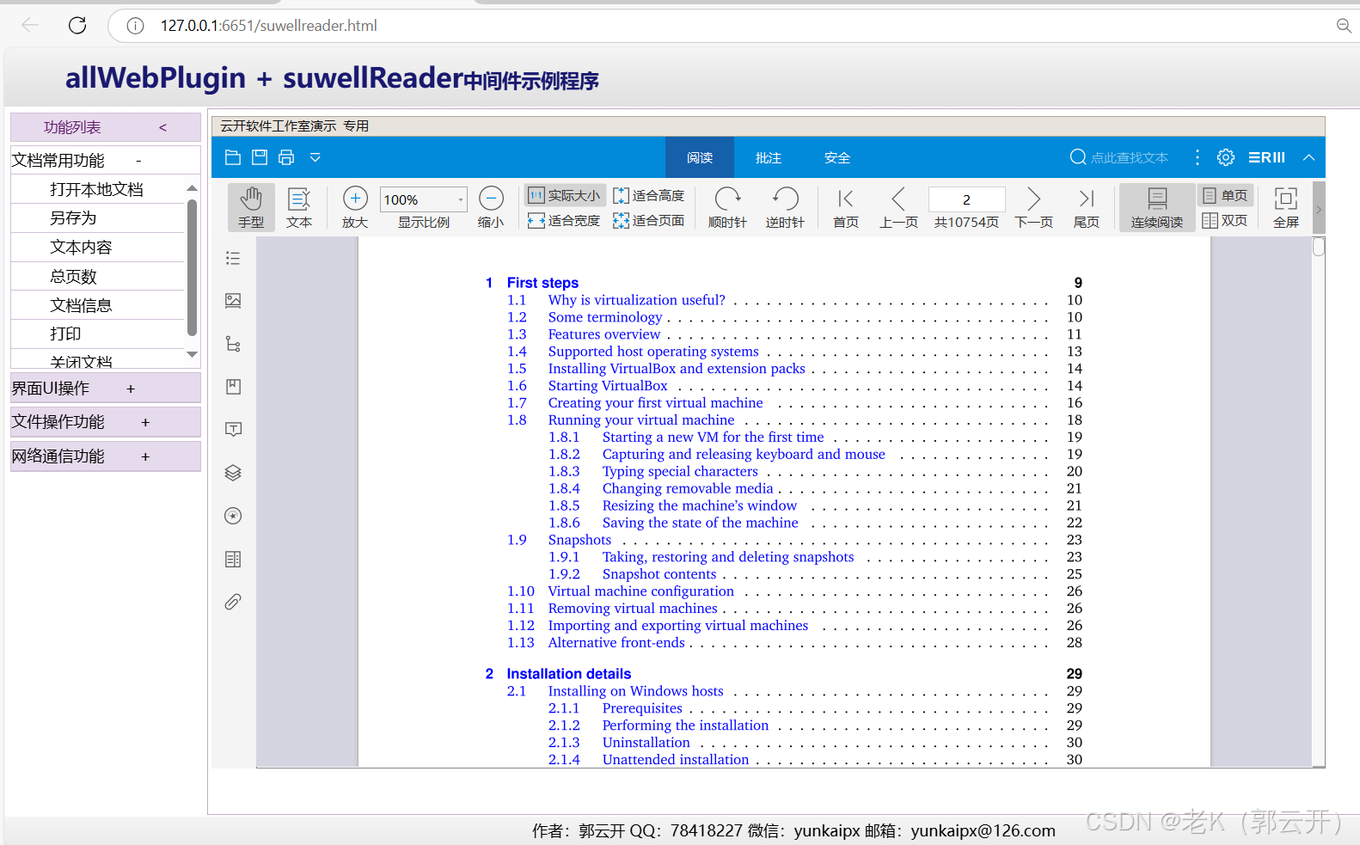The height and width of the screenshot is (845, 1360).
Task: Click the function list scrollbar down arrow
Action: (x=192, y=354)
